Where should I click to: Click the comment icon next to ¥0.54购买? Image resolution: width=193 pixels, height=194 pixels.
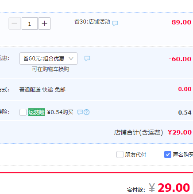point(80,112)
